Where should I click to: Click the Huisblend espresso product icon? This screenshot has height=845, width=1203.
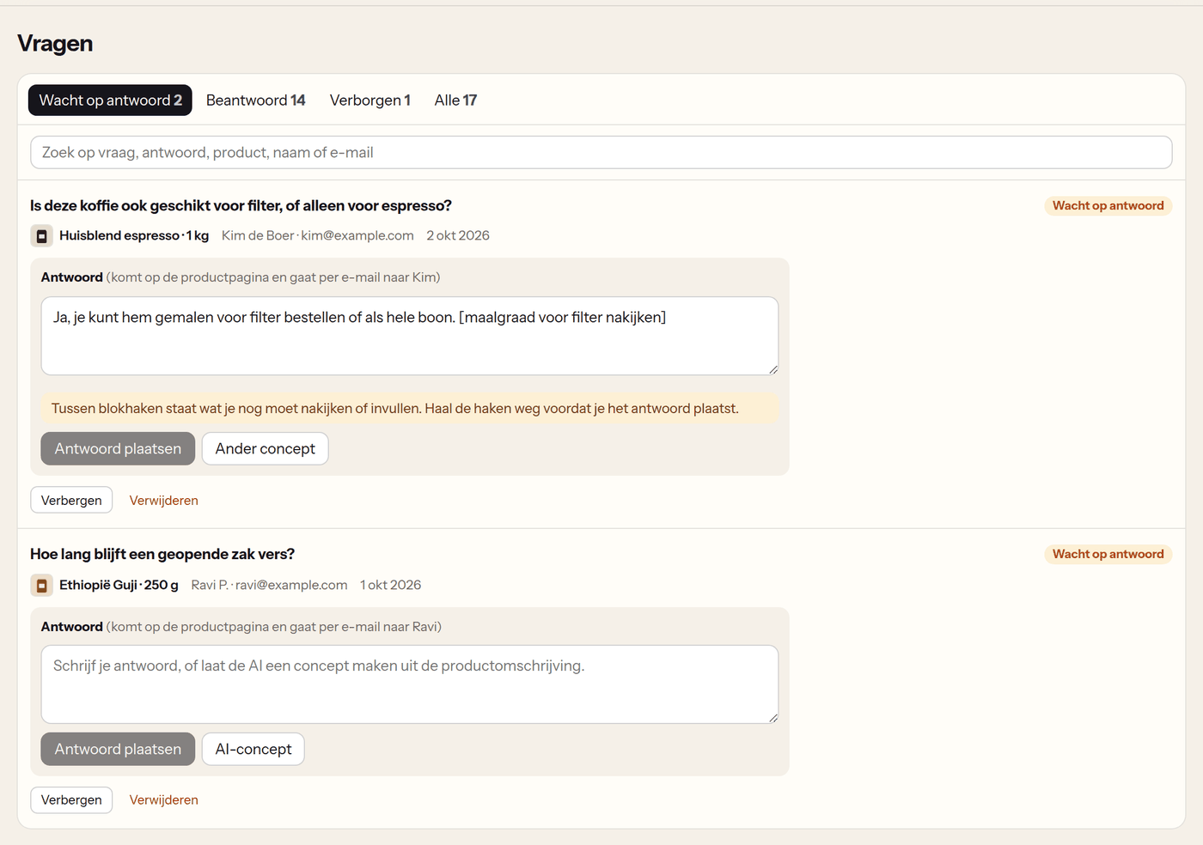(x=41, y=236)
